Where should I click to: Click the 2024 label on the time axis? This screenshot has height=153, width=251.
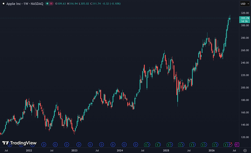[x=120, y=150]
